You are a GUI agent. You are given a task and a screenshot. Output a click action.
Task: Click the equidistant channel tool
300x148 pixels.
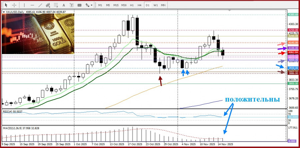coord(48,5)
